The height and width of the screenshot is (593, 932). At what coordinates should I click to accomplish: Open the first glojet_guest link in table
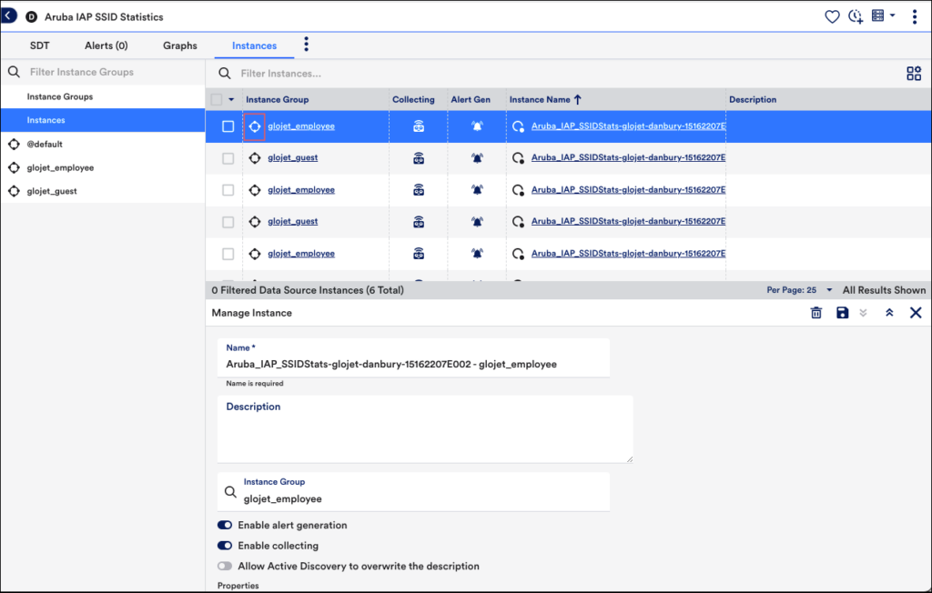click(x=293, y=157)
